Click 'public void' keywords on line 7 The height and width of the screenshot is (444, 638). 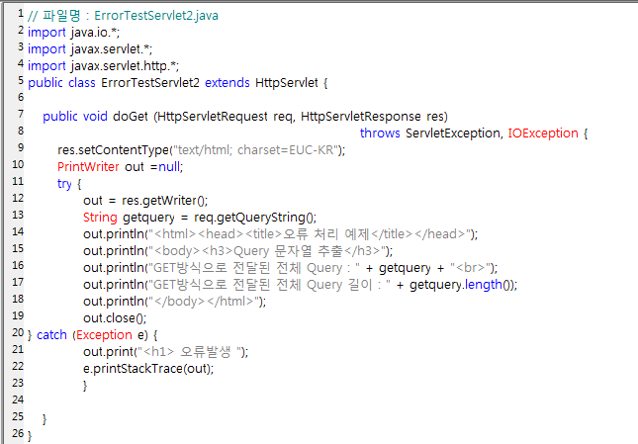(x=75, y=117)
